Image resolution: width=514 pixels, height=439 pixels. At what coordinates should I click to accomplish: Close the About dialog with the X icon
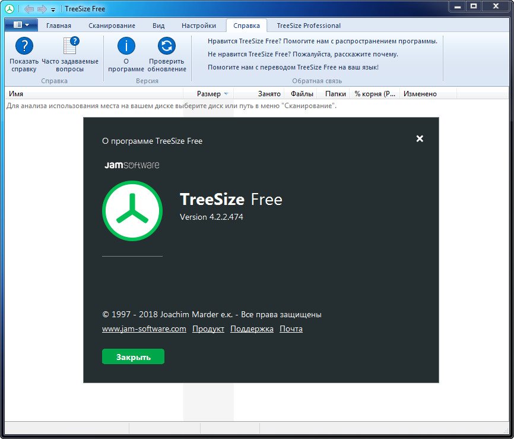420,139
